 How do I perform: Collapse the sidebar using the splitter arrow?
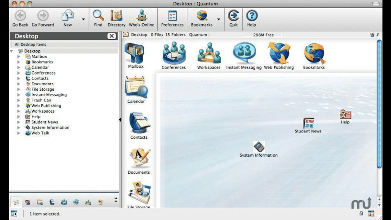click(x=120, y=119)
